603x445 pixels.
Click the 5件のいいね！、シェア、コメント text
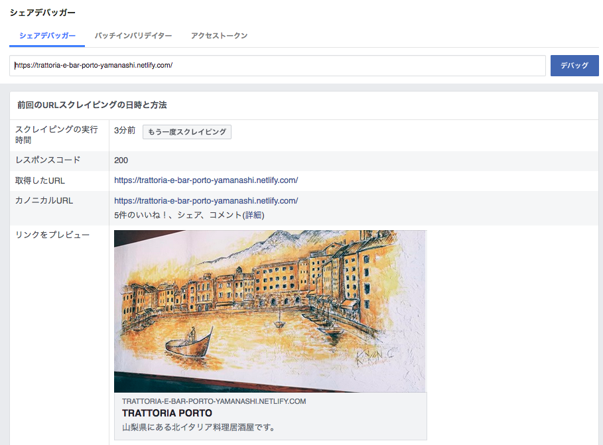tap(178, 215)
